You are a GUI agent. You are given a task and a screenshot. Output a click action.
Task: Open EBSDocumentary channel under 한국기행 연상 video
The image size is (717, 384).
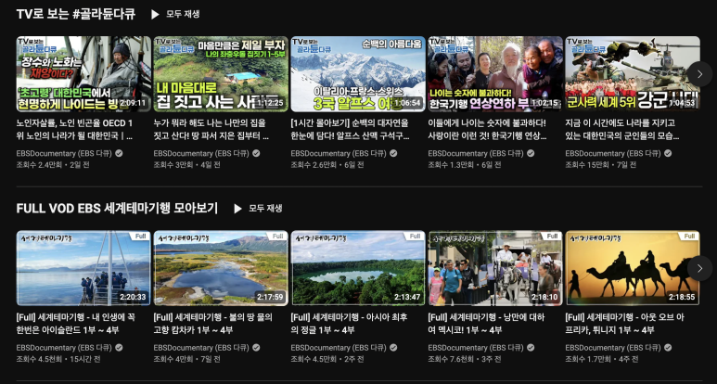476,154
